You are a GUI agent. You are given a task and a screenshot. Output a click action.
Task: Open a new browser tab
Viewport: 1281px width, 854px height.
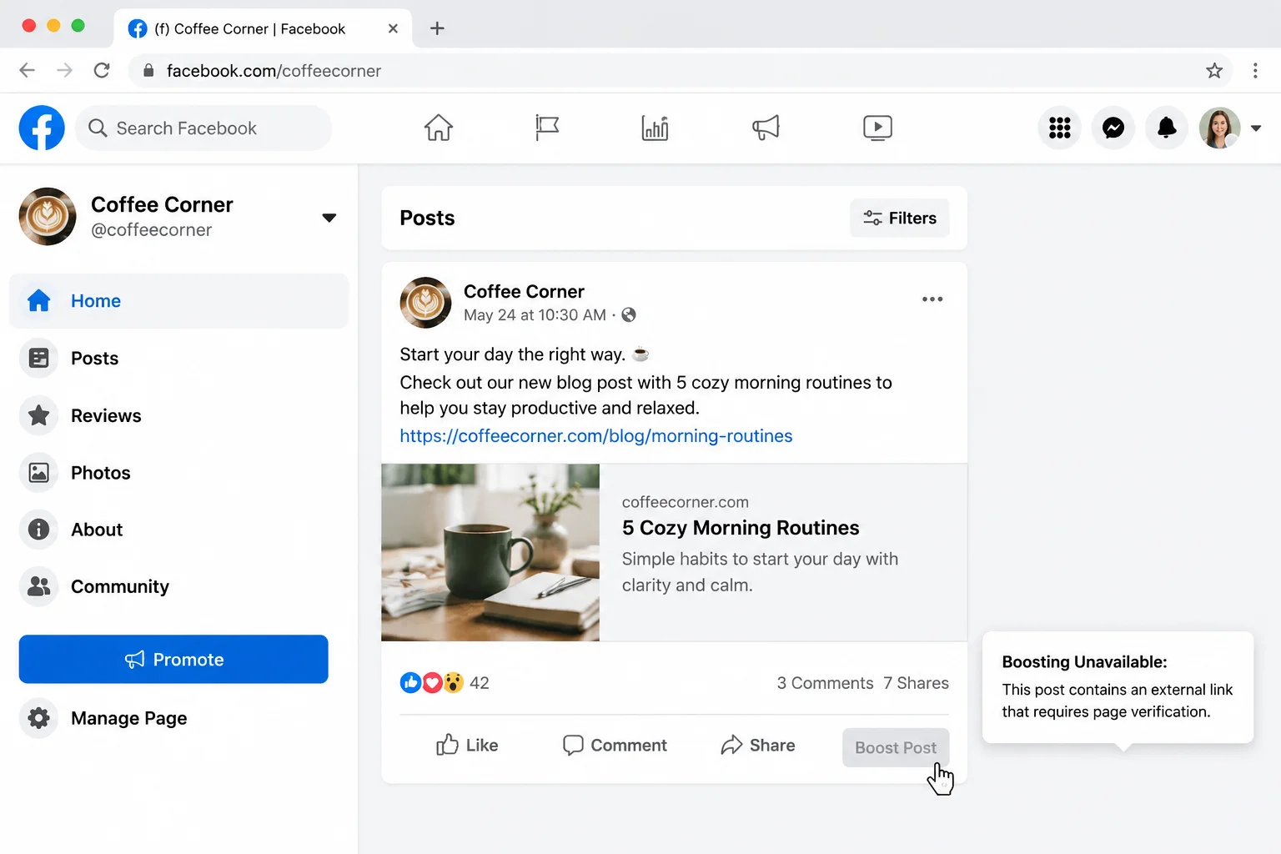[437, 28]
